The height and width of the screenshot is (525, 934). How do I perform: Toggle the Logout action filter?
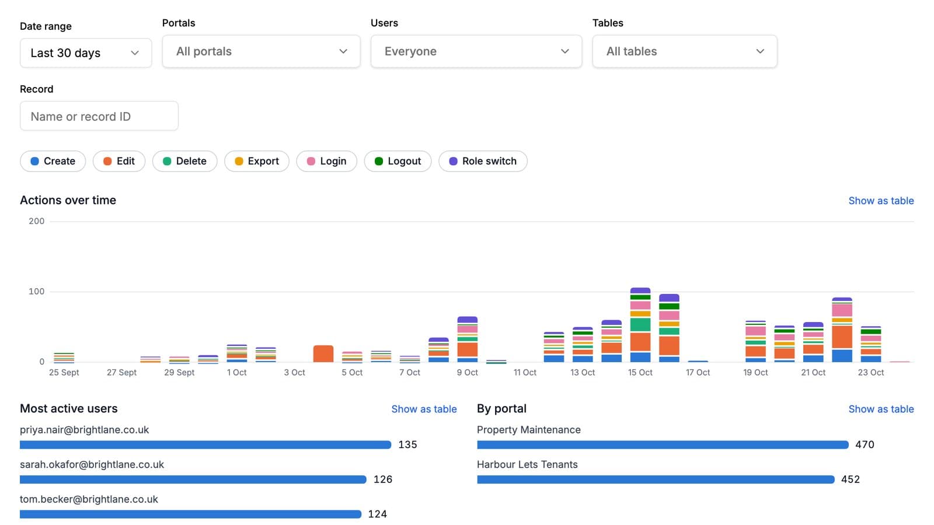pos(398,161)
